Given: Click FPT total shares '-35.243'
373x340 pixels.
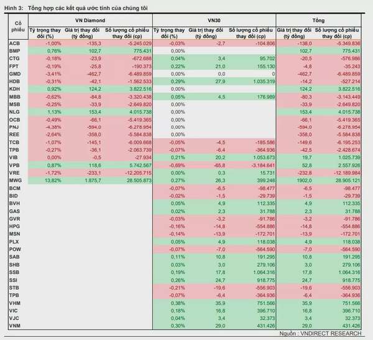Looking at the screenshot, I should tap(352, 66).
